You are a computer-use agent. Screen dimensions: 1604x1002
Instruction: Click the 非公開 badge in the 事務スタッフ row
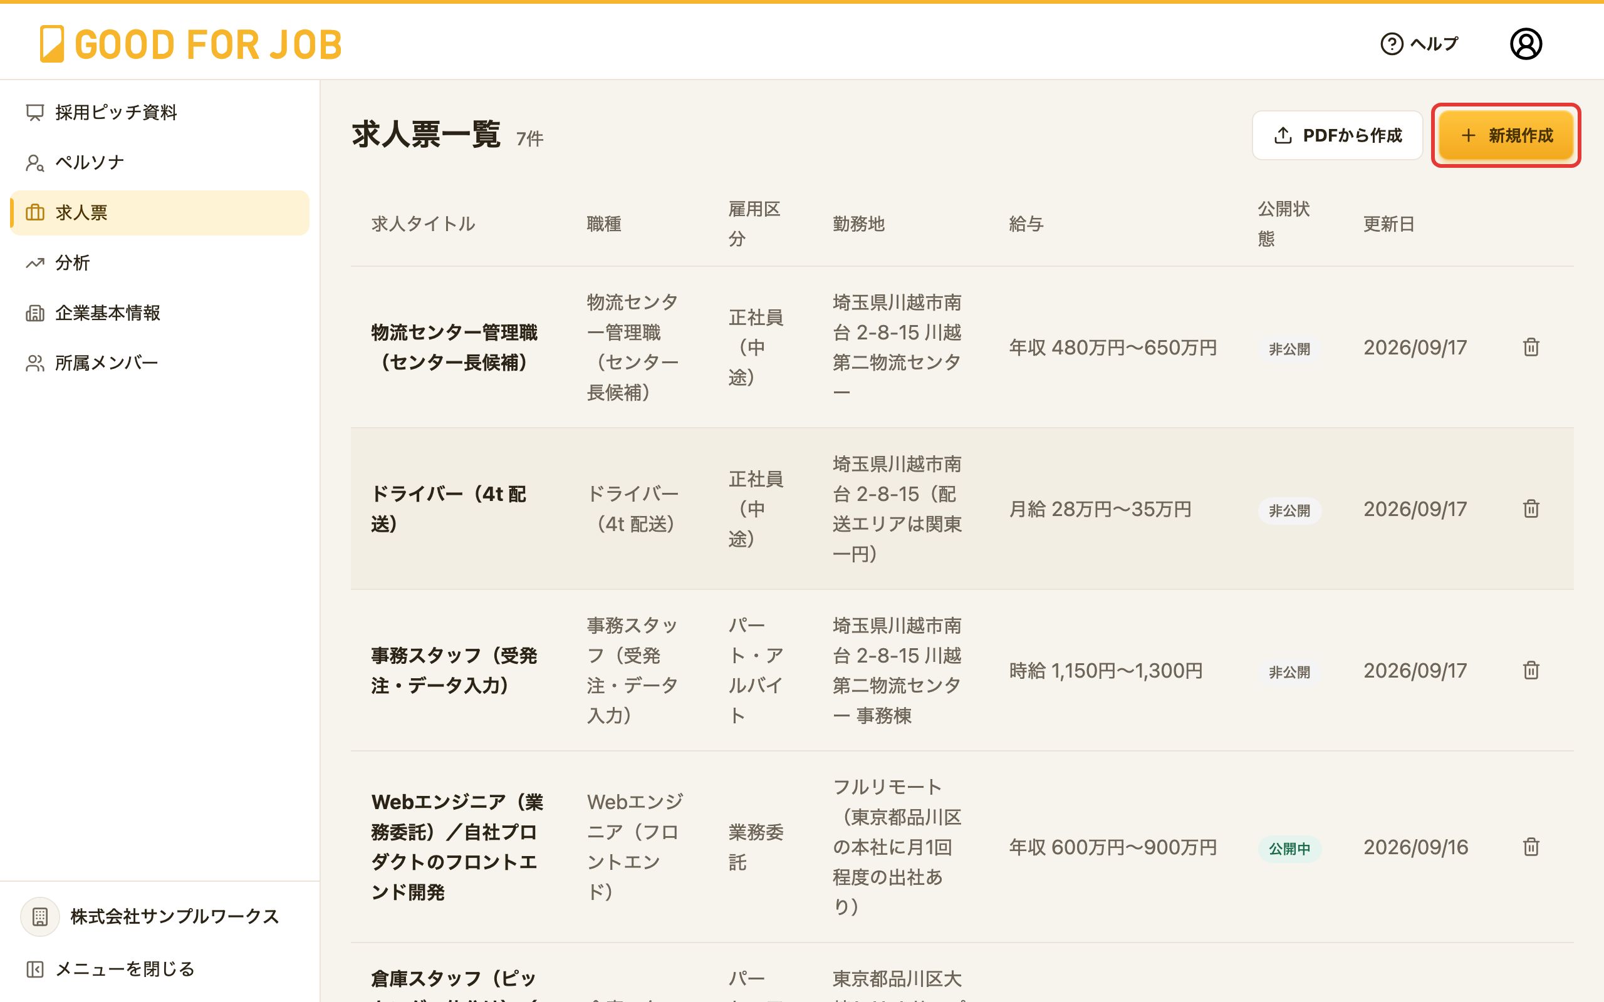(x=1289, y=673)
